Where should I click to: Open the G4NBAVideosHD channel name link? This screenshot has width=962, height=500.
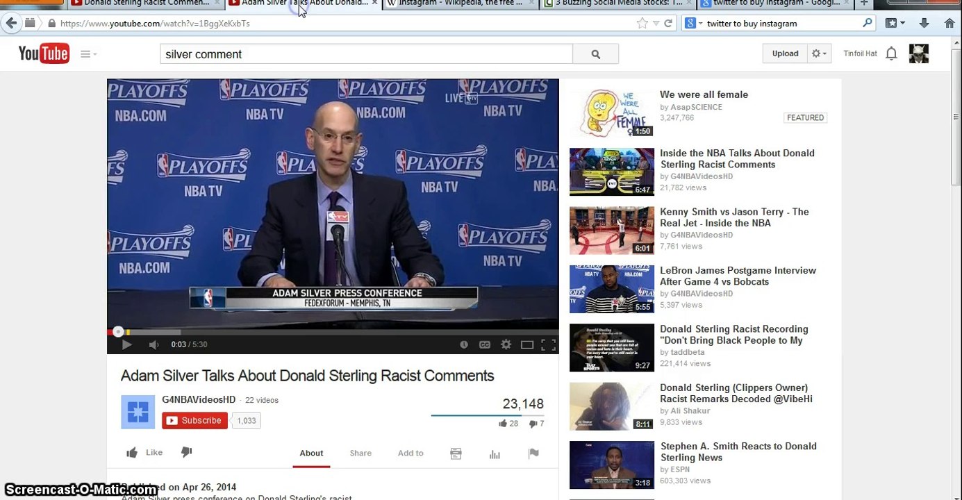(199, 400)
